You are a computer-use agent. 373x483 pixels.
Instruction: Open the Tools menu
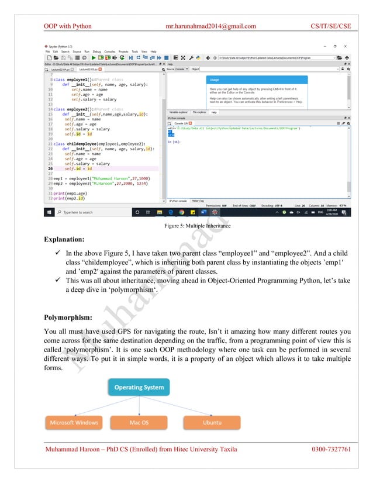click(135, 51)
